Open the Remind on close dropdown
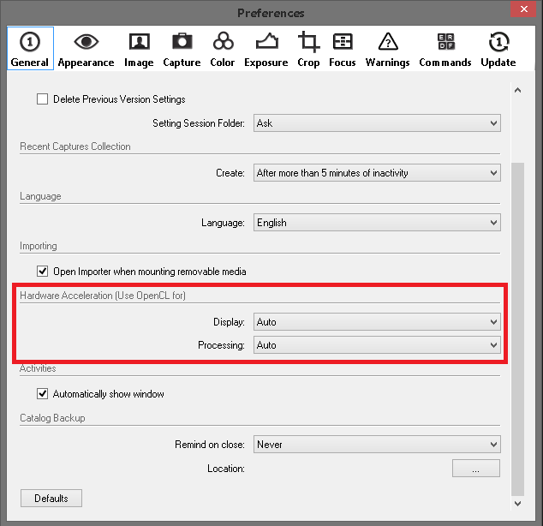 [x=377, y=445]
